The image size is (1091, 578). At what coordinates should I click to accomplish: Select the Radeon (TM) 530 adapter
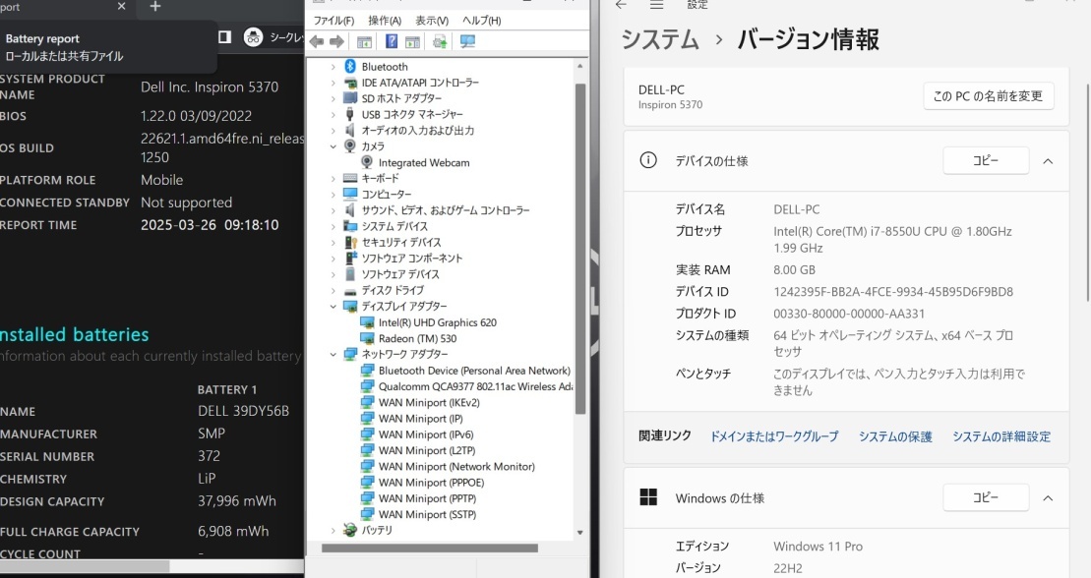pos(417,339)
